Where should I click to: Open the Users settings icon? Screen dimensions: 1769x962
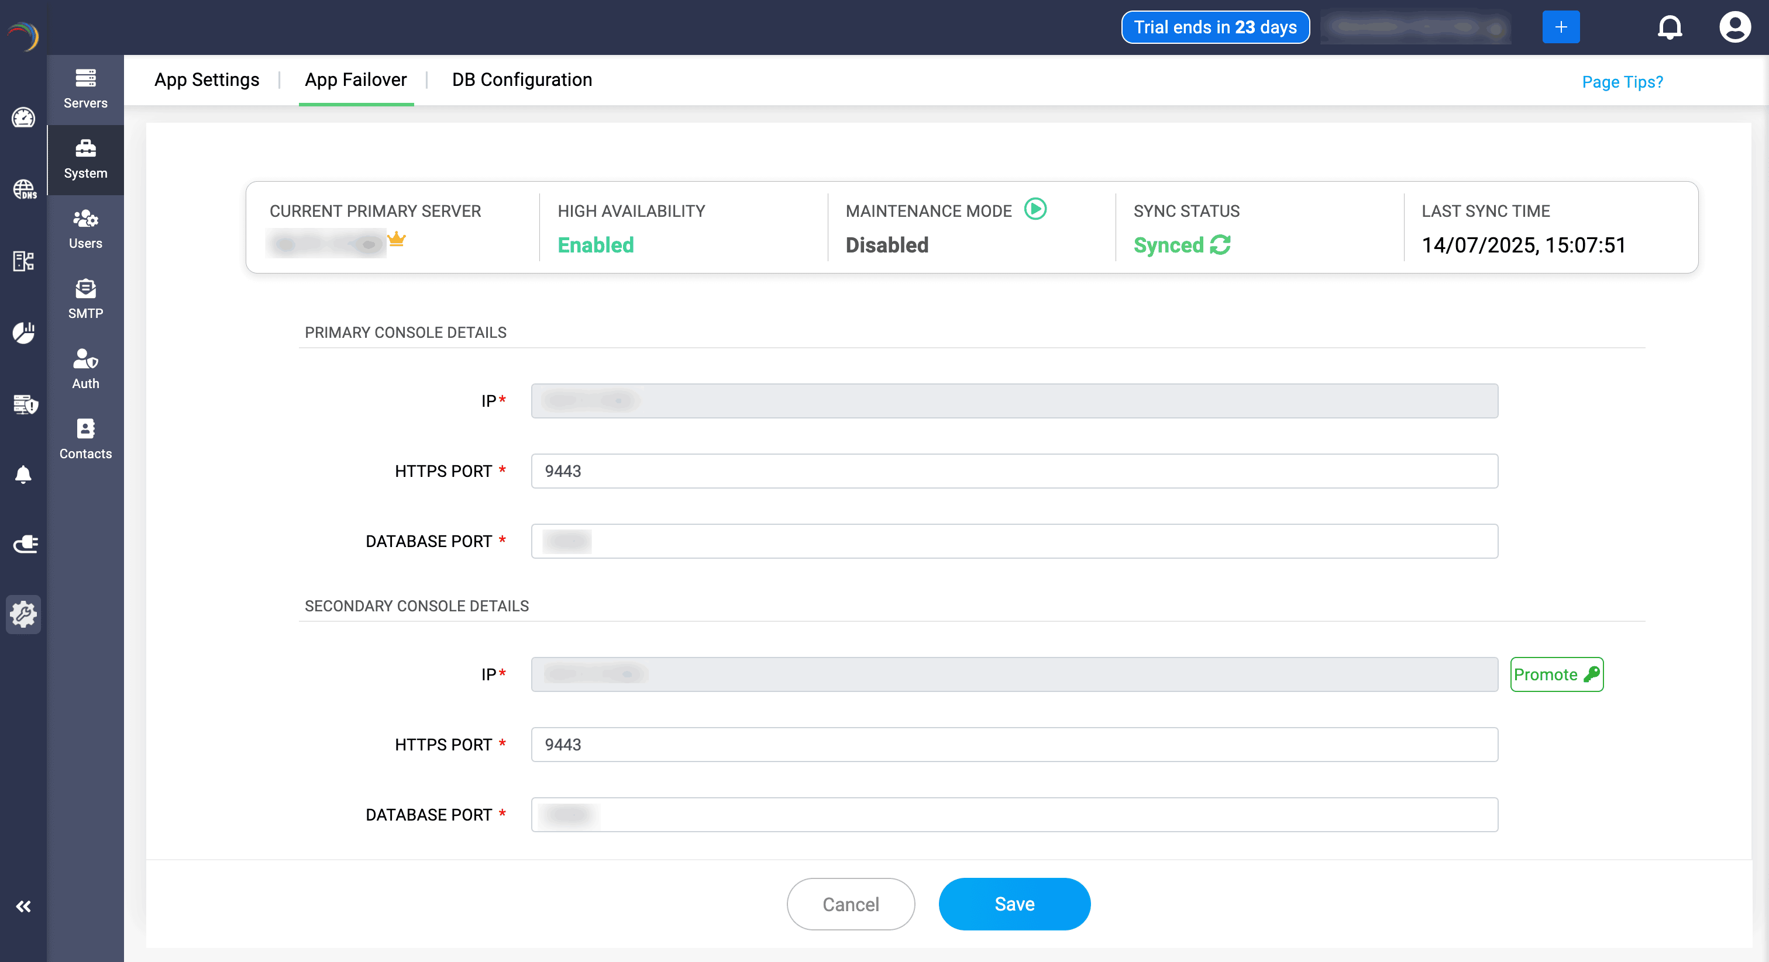(x=85, y=229)
